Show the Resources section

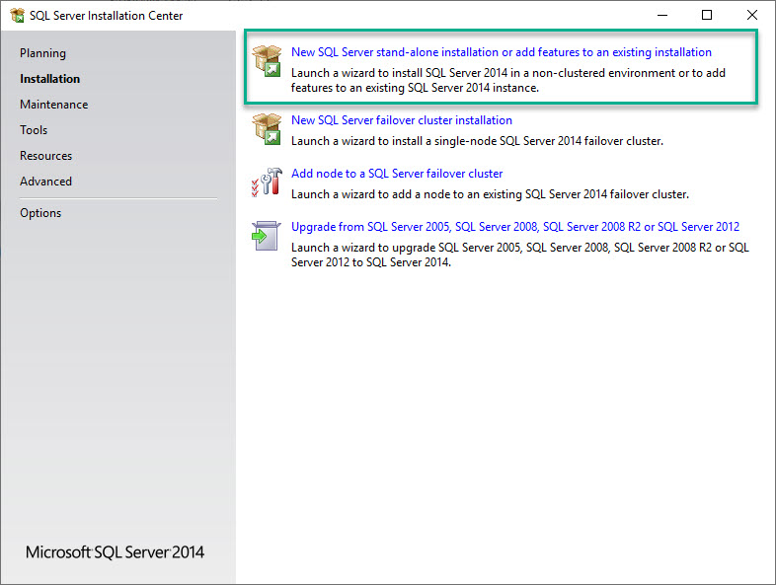(x=46, y=156)
